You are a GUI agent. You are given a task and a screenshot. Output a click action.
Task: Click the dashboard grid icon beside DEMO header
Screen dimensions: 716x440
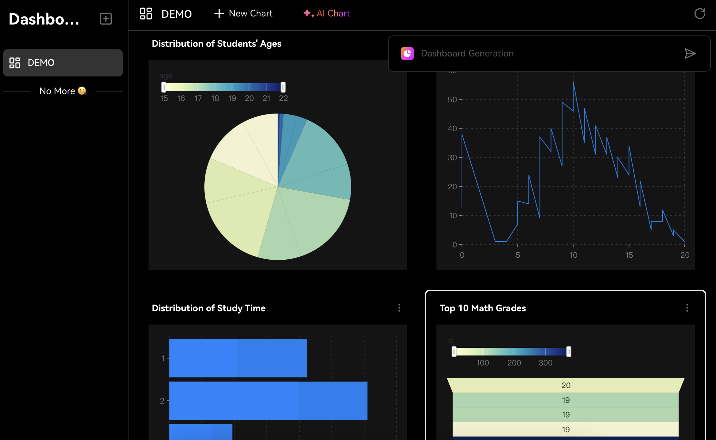coord(146,14)
